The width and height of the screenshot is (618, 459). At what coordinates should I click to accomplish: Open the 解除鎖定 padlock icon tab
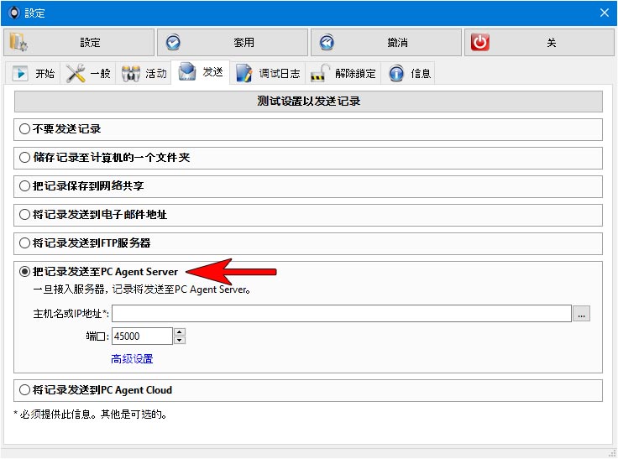click(x=320, y=73)
